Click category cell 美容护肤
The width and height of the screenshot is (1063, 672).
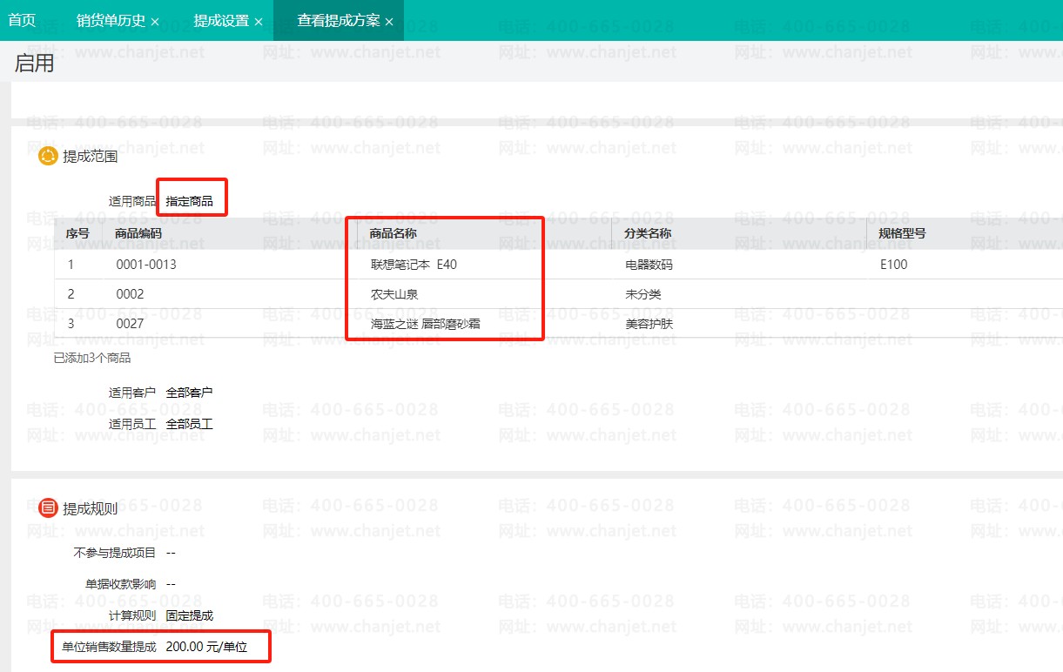coord(649,324)
